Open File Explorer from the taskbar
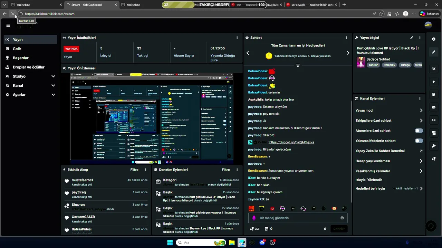This screenshot has width=442, height=248. (x=231, y=242)
